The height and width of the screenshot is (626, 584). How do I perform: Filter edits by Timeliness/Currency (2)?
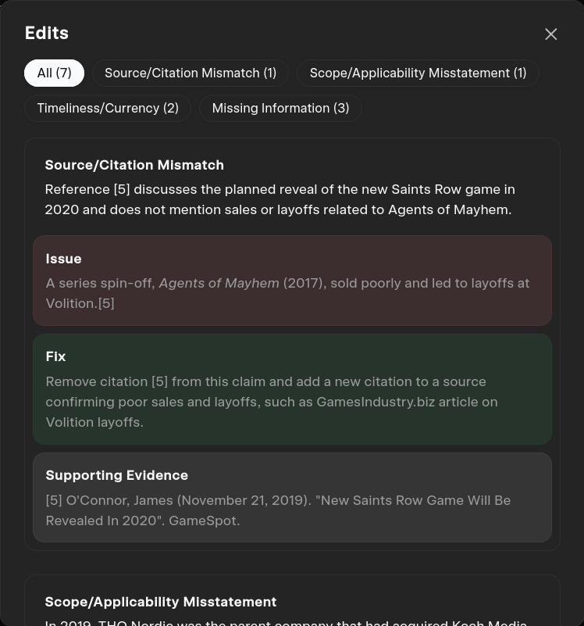point(108,108)
